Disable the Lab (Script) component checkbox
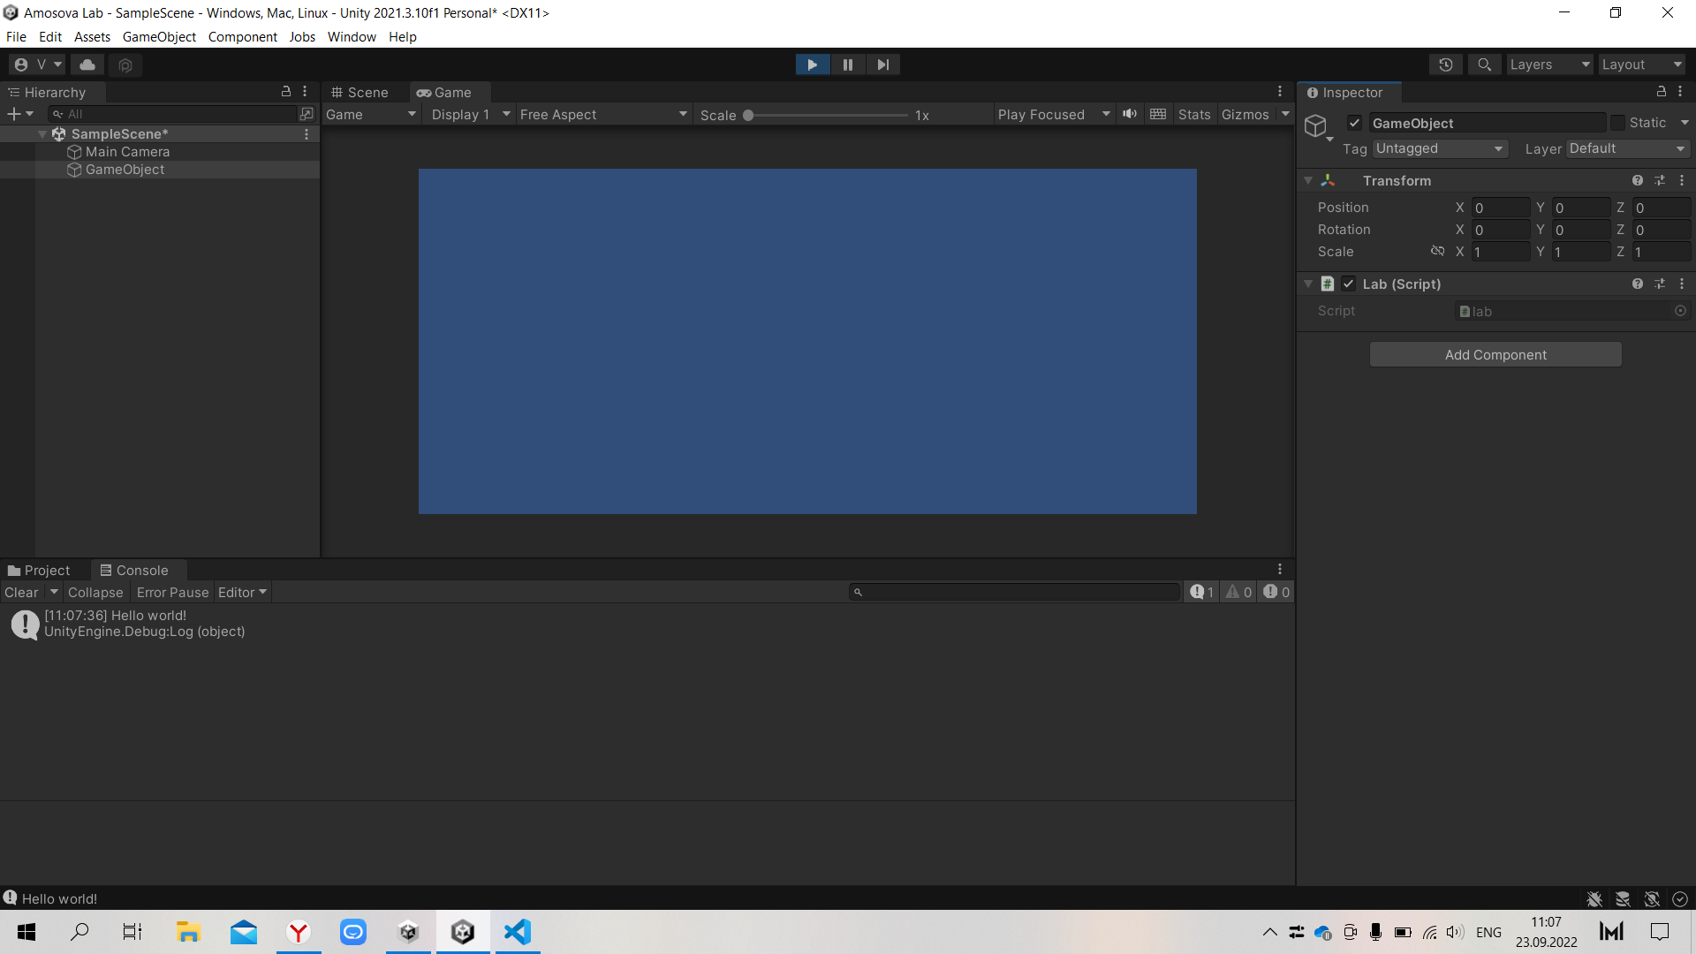This screenshot has width=1696, height=954. click(1349, 284)
